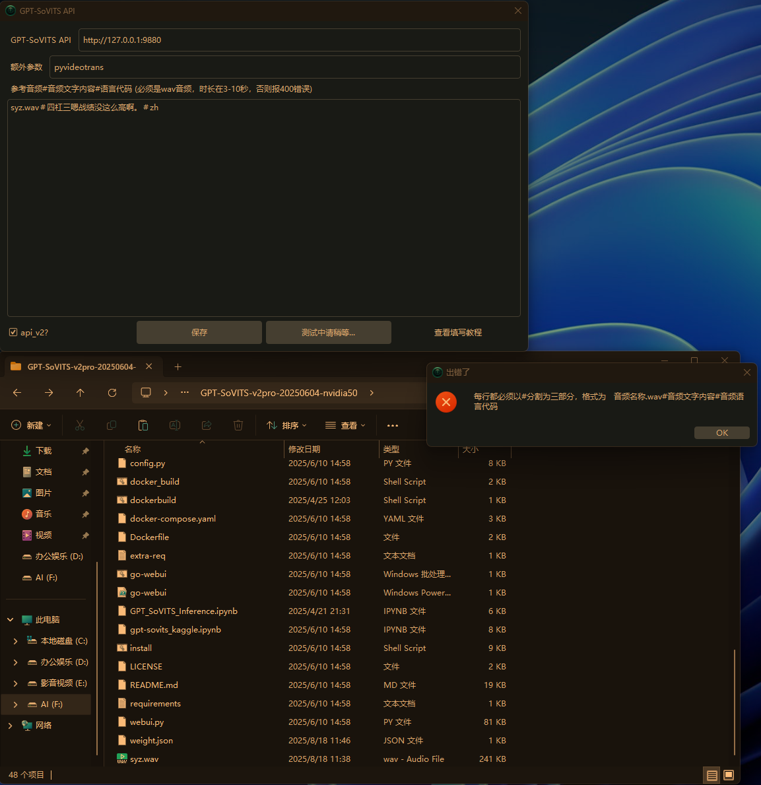Expand the 网络 Network tree node
This screenshot has height=785, width=761.
coord(11,725)
